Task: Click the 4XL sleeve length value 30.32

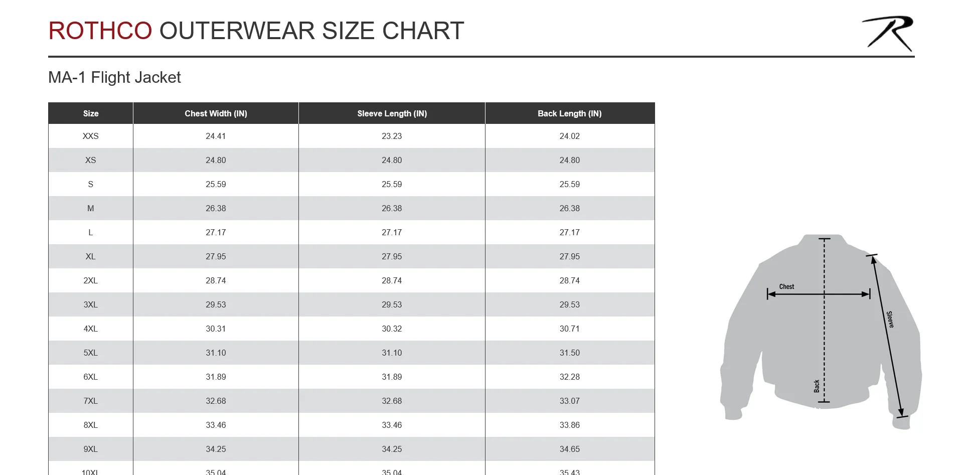Action: (x=392, y=329)
